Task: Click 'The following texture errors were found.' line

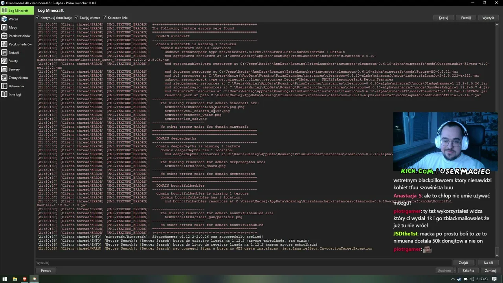Action: [x=194, y=28]
